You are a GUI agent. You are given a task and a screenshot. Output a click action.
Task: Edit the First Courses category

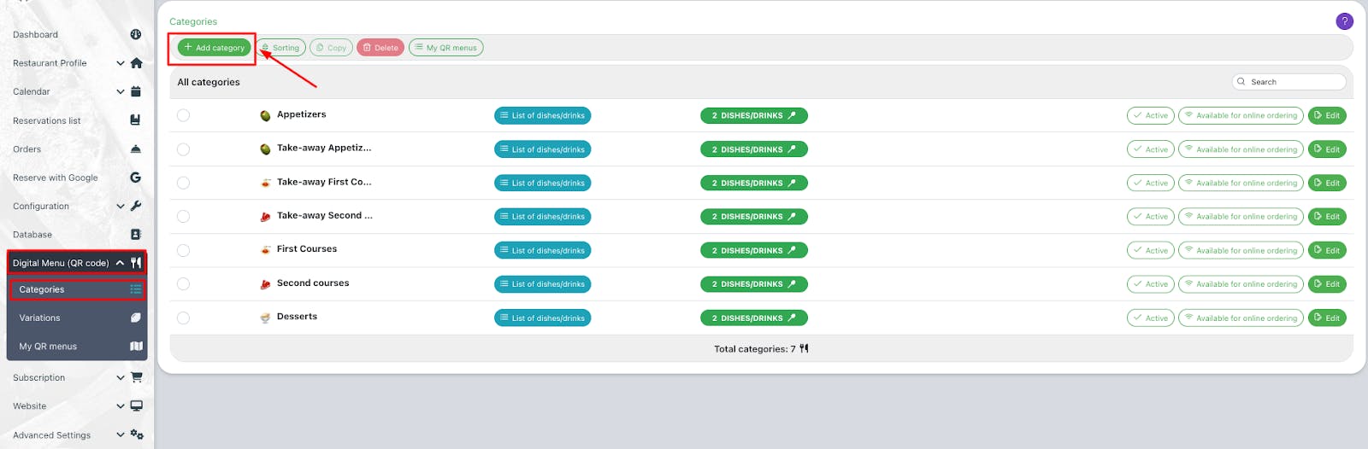tap(1327, 250)
